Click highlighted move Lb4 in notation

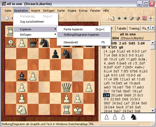[106, 95]
